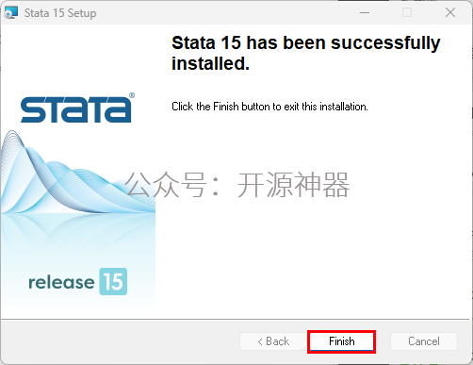Click the Stata 15 Setup title text

(x=60, y=13)
